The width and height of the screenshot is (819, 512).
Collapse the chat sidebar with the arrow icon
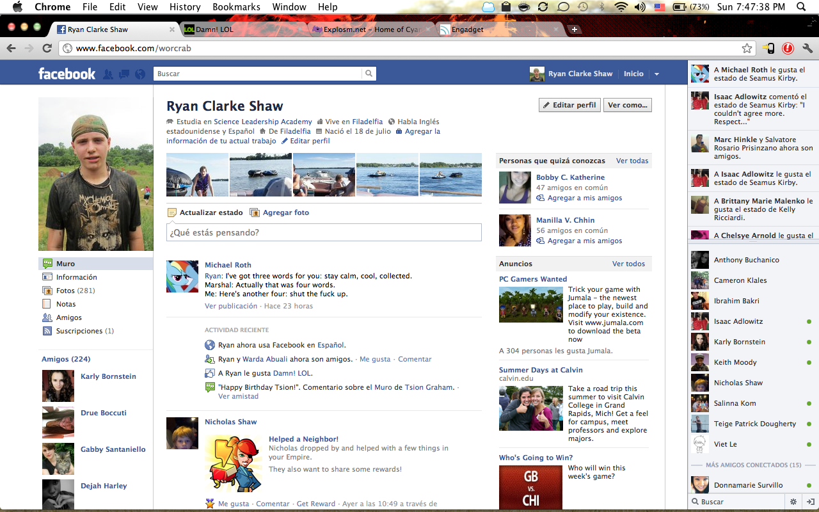(x=810, y=502)
